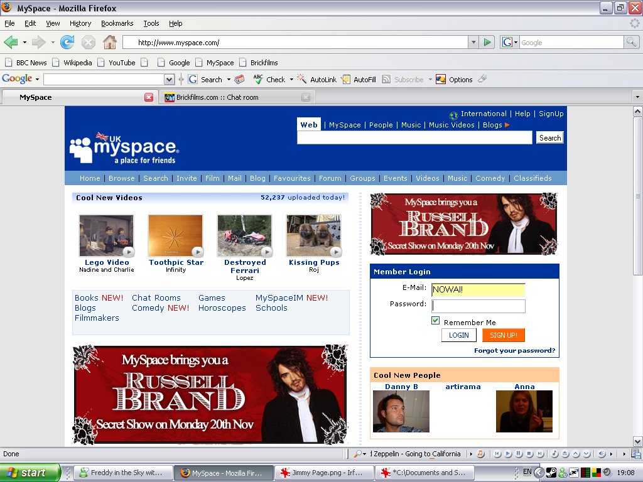643x482 pixels.
Task: Click the MySpace Search button
Action: 550,137
